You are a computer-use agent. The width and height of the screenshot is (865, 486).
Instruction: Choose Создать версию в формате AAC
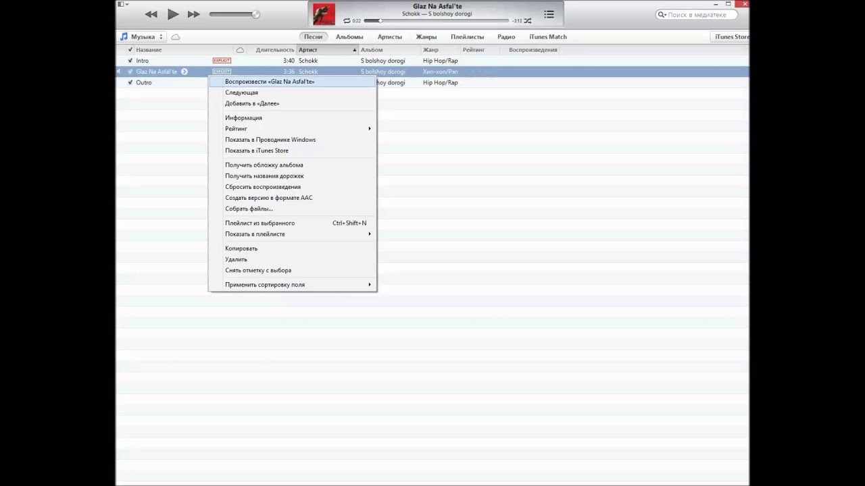tap(292, 198)
